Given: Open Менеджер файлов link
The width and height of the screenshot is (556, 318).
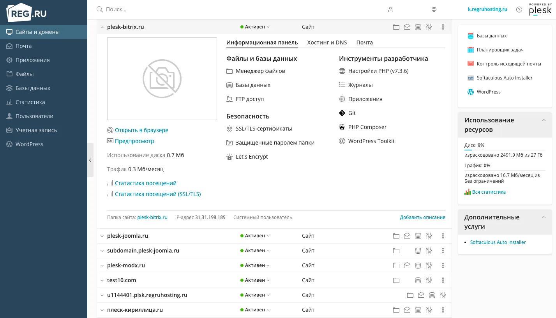Looking at the screenshot, I should tap(260, 71).
